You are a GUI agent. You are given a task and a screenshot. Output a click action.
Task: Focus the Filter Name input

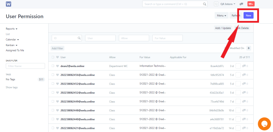pos(25,66)
